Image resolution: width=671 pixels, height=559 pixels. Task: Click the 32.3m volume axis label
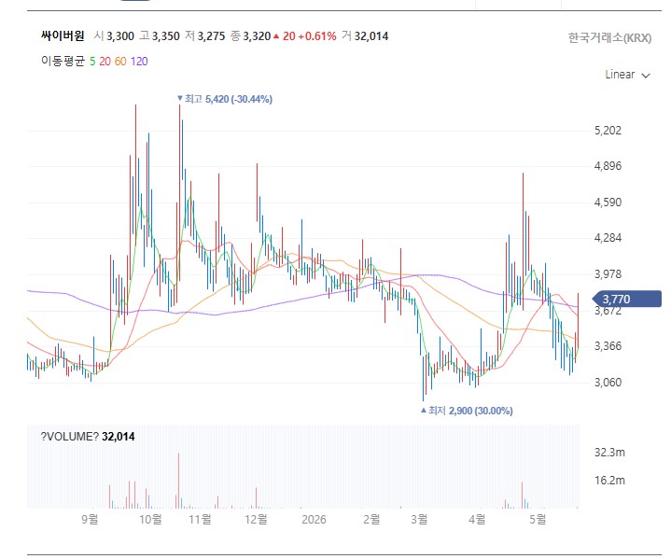tap(609, 453)
